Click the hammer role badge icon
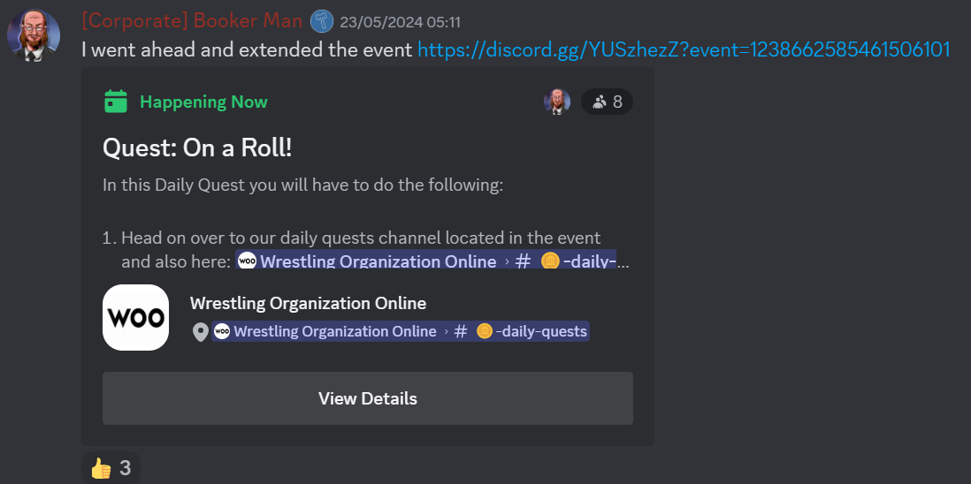Screen dimensions: 971x484 pos(321,22)
